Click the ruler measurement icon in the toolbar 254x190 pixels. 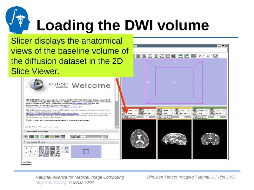pos(168,56)
